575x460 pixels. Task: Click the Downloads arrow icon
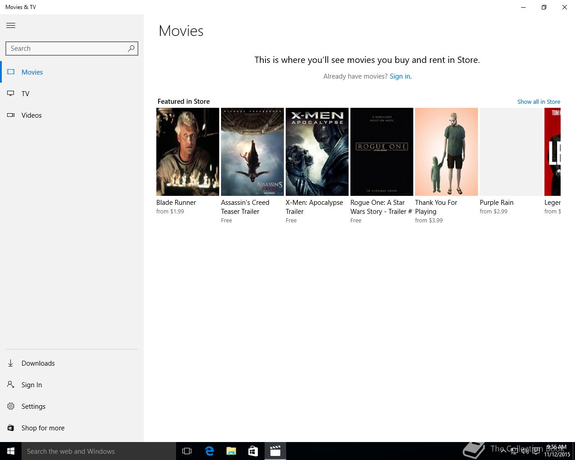click(11, 363)
